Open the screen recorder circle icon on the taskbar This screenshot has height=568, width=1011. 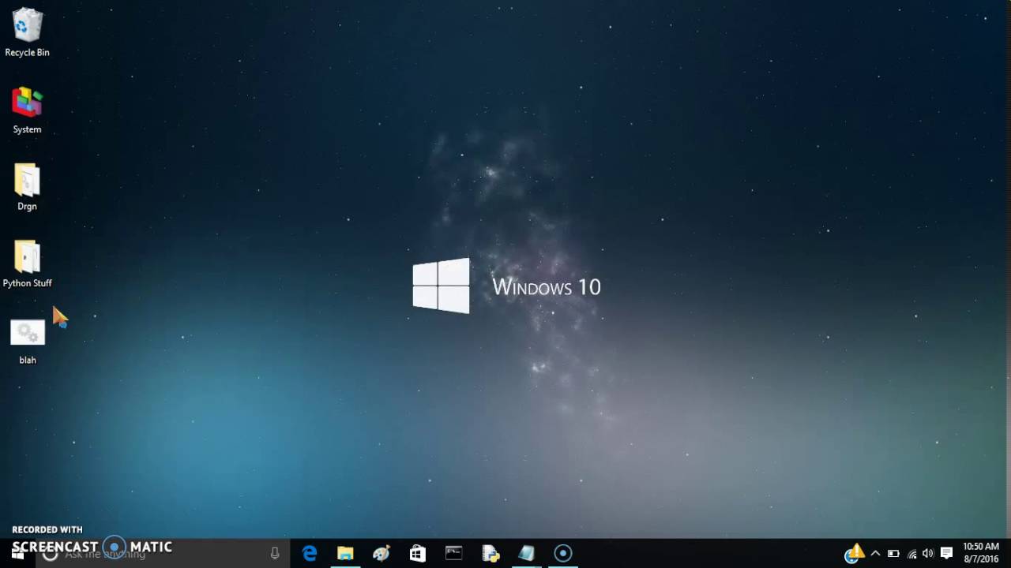pos(563,554)
